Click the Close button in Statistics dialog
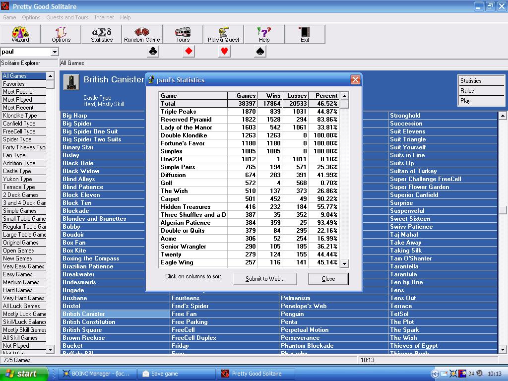The height and width of the screenshot is (381, 508). [328, 279]
